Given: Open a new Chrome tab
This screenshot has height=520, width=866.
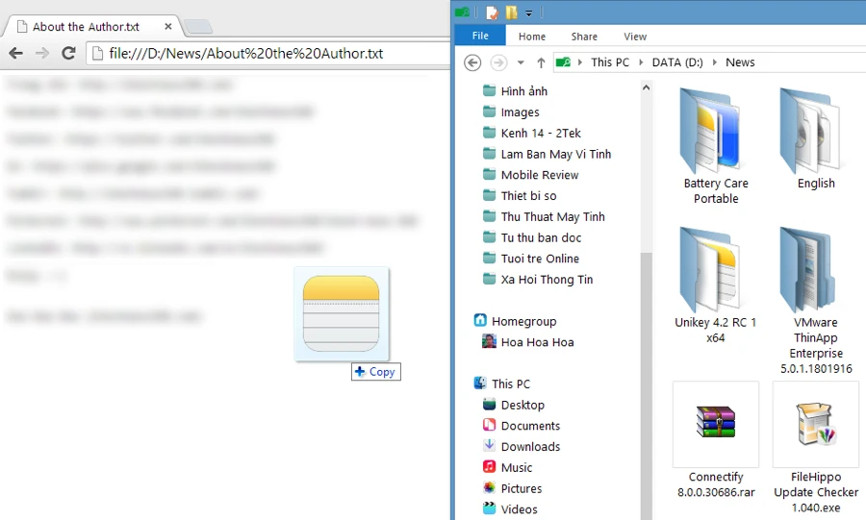Looking at the screenshot, I should click(197, 27).
